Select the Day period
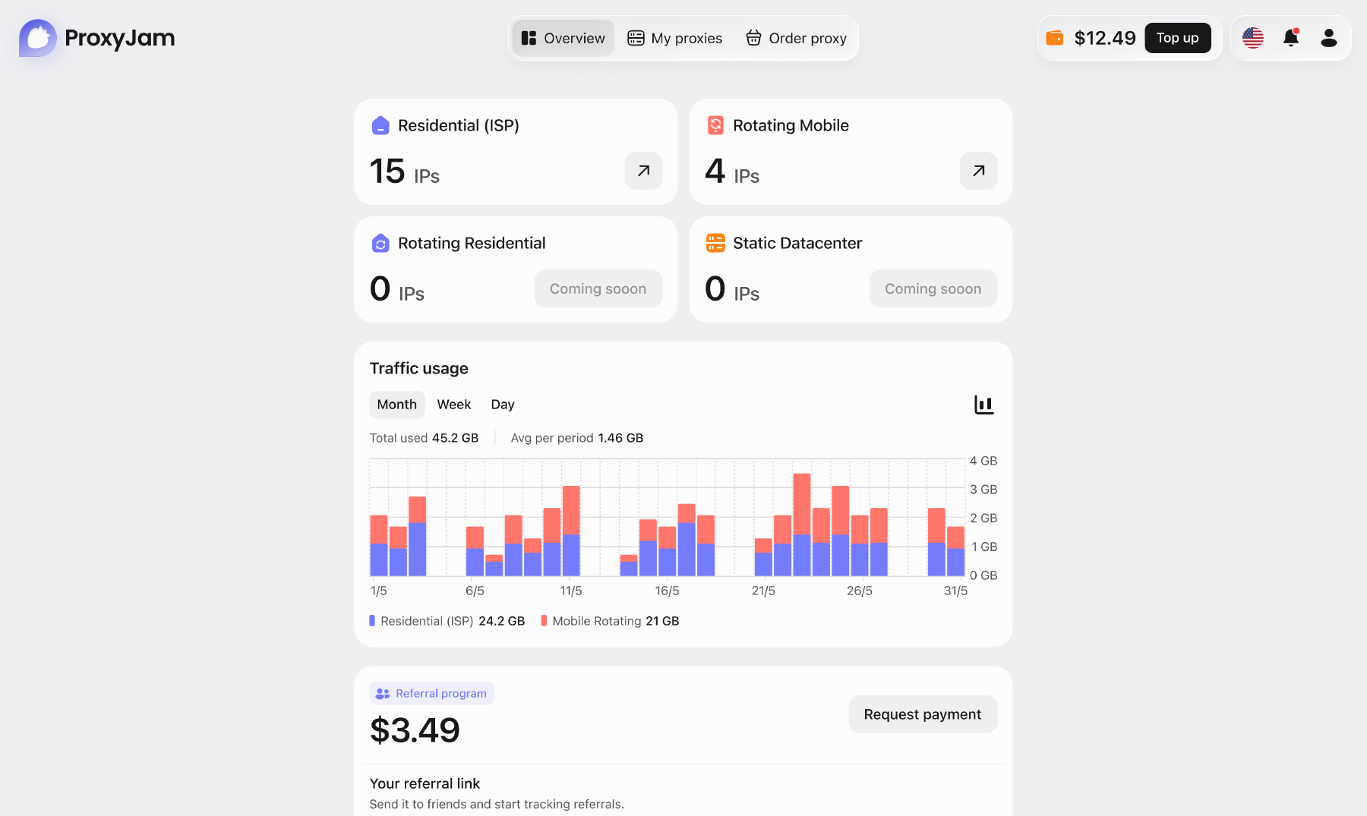This screenshot has height=816, width=1367. (x=503, y=405)
